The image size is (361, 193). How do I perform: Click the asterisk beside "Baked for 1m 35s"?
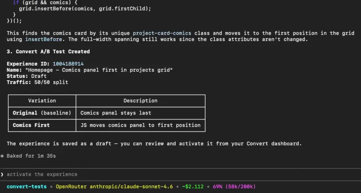[x=2, y=156]
